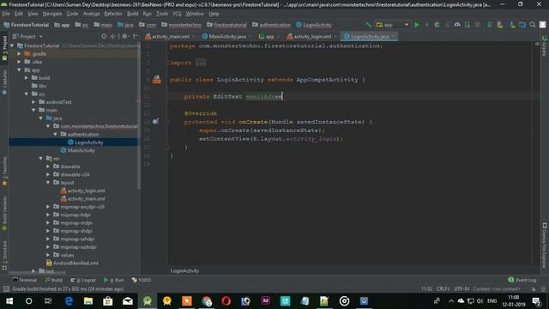Open the Logcat tool window
Image resolution: width=549 pixels, height=309 pixels.
pyautogui.click(x=82, y=280)
